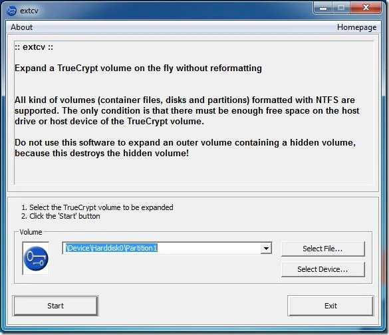Click the 'extcv' window title text

tap(29, 11)
